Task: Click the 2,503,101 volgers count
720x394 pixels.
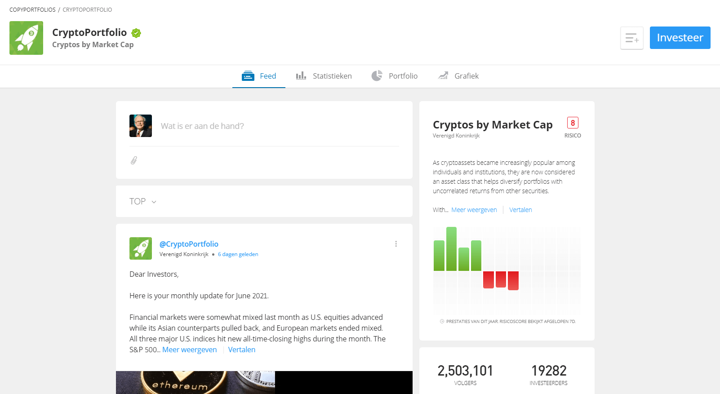Action: [465, 371]
